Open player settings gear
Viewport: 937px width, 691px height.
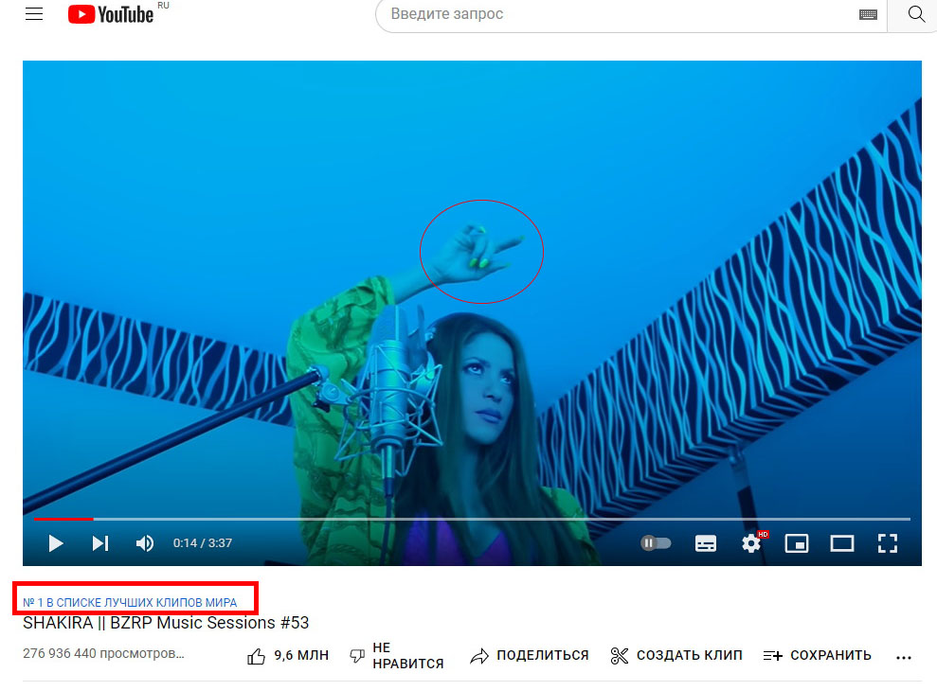click(x=751, y=543)
